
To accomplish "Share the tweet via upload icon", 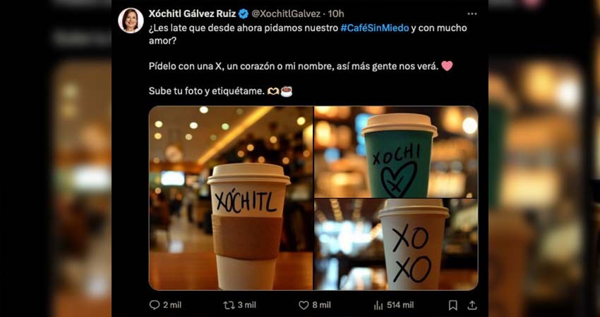I will click(x=472, y=305).
